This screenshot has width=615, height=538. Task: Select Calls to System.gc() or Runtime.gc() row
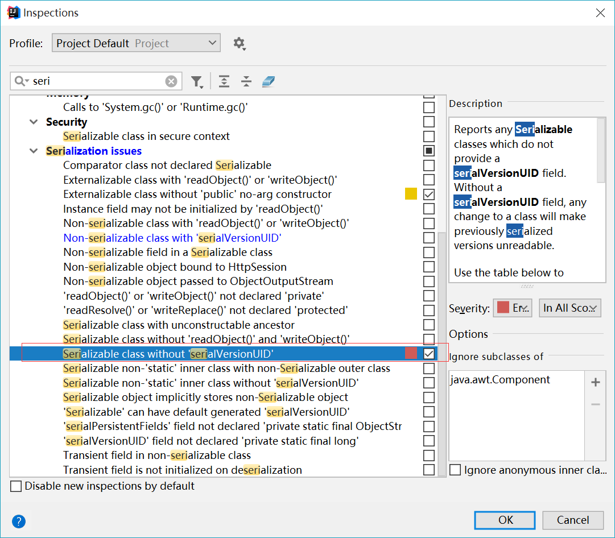tap(155, 107)
